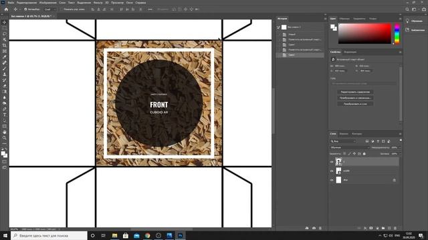Select the Dodge tool

coord(5,103)
